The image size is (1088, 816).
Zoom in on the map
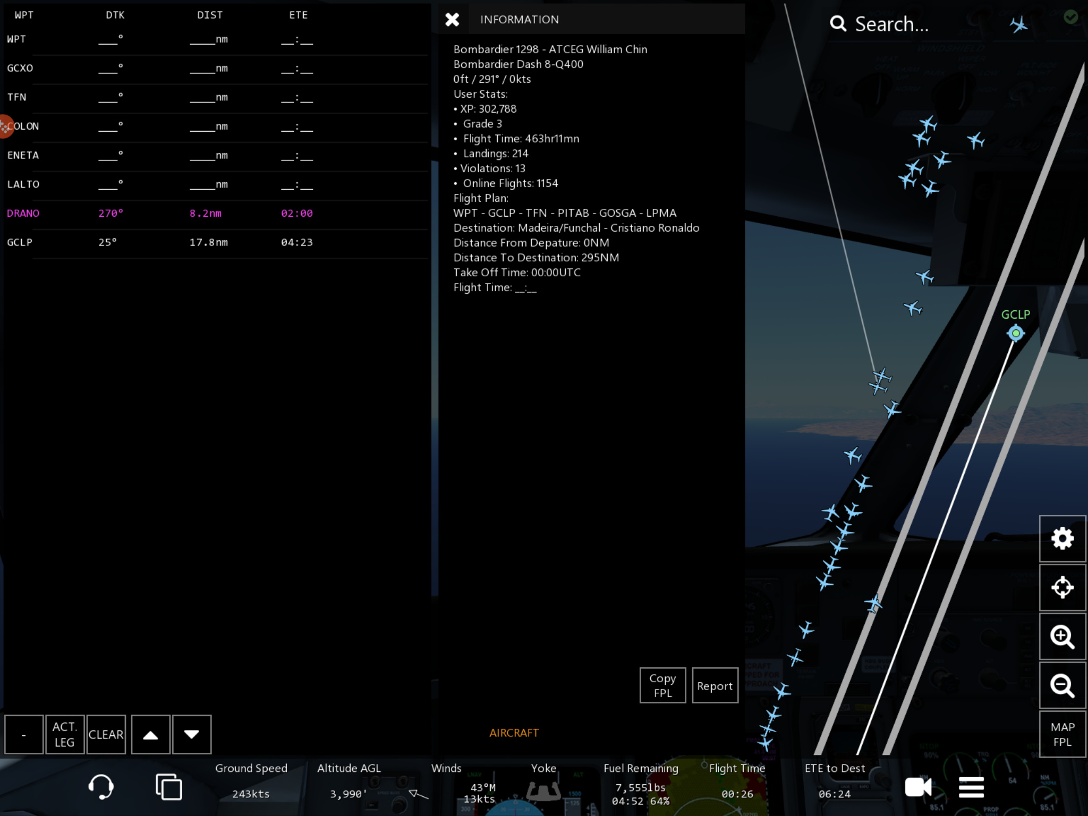click(x=1062, y=636)
